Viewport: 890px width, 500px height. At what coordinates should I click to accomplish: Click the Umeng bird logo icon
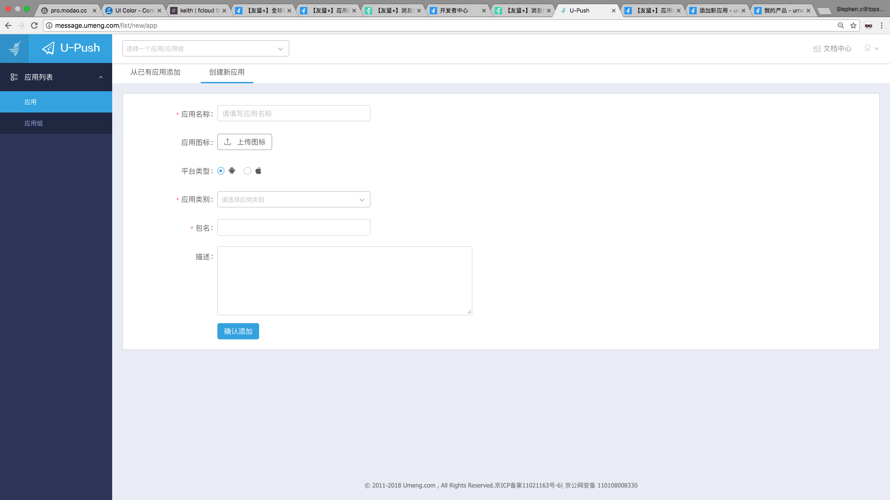pyautogui.click(x=14, y=48)
